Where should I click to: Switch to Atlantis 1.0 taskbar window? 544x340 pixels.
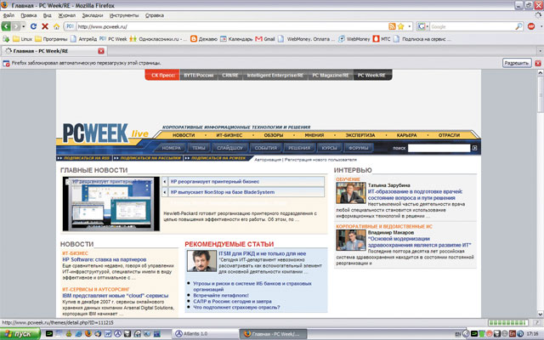click(x=205, y=334)
